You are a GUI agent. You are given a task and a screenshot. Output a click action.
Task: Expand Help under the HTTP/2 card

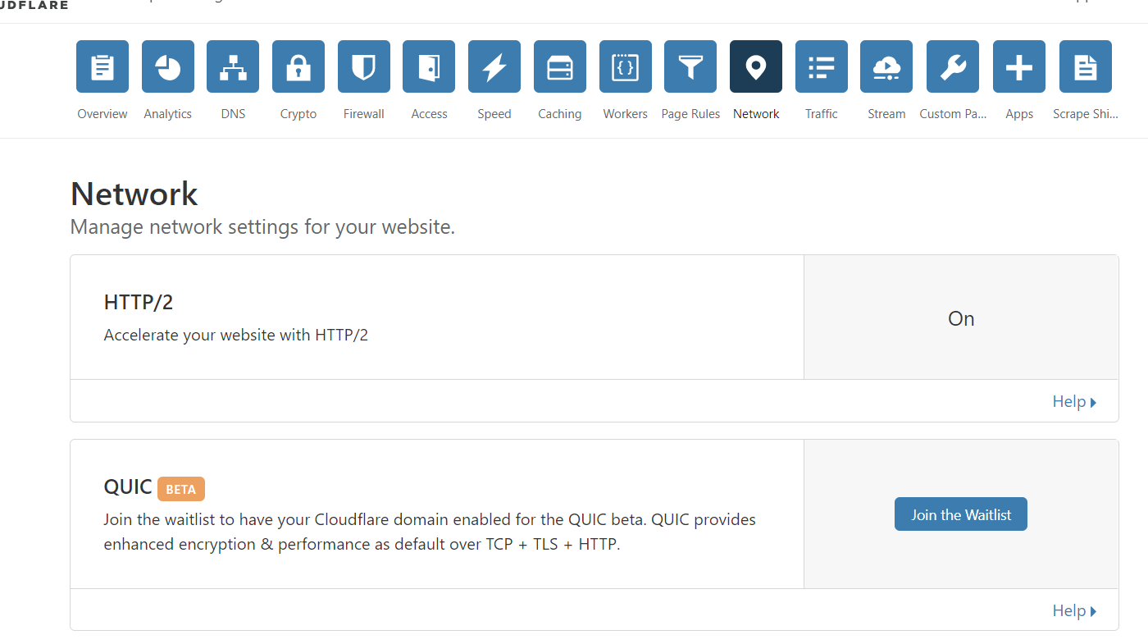pos(1073,401)
